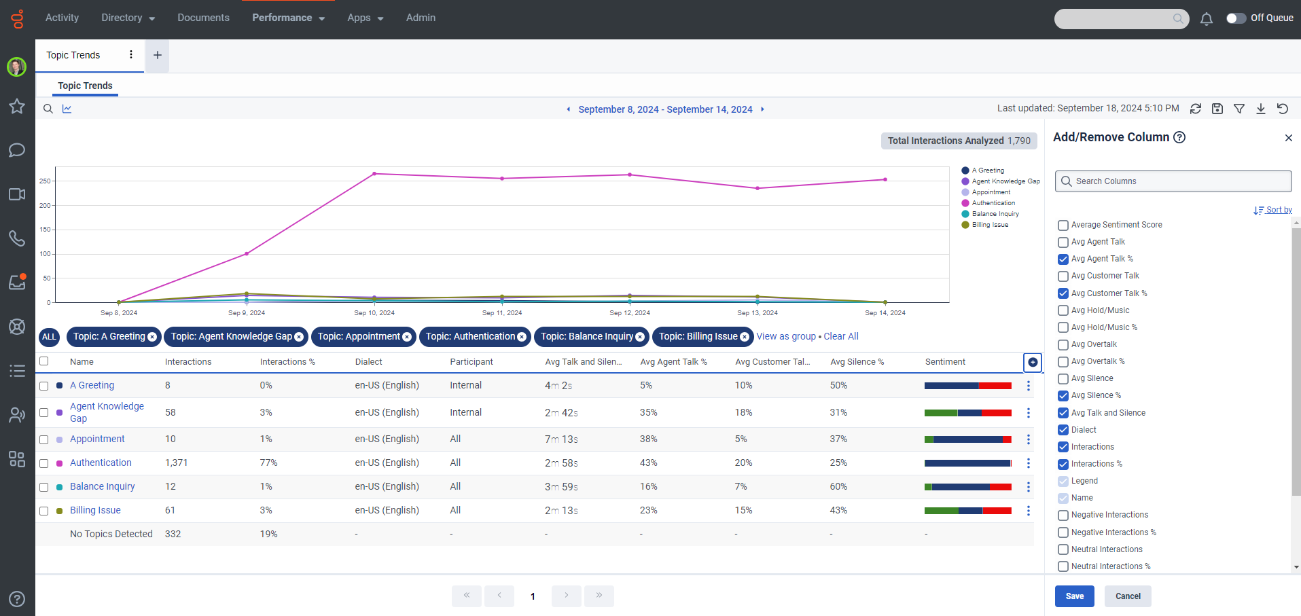Click the sentiment bar for Authentication

pyautogui.click(x=967, y=463)
